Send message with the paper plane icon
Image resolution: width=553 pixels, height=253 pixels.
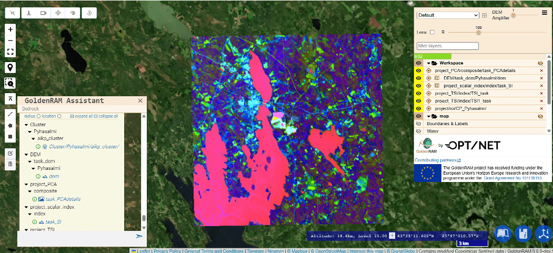139,237
